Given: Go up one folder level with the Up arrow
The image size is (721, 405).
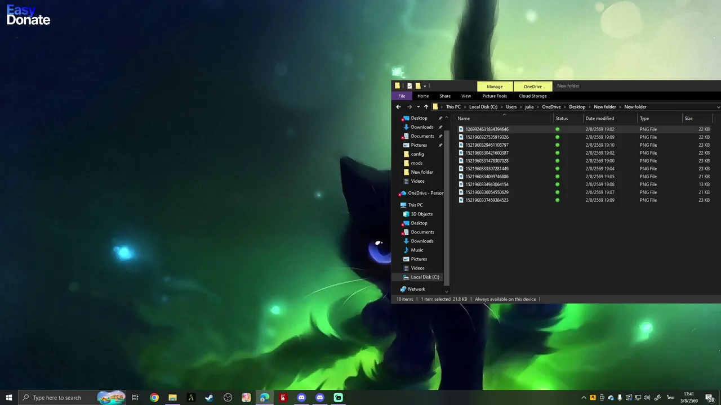Looking at the screenshot, I should click(x=426, y=107).
